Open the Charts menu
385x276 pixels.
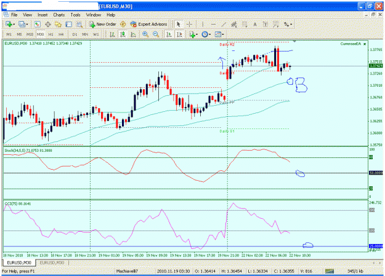59,15
